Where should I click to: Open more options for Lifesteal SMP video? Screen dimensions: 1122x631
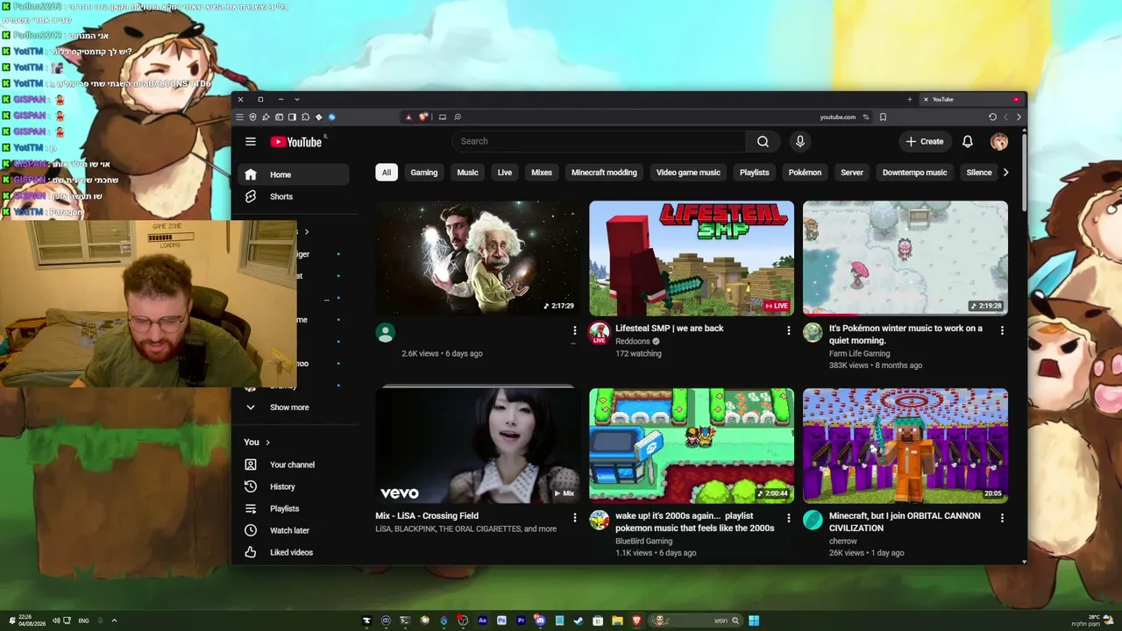tap(788, 330)
